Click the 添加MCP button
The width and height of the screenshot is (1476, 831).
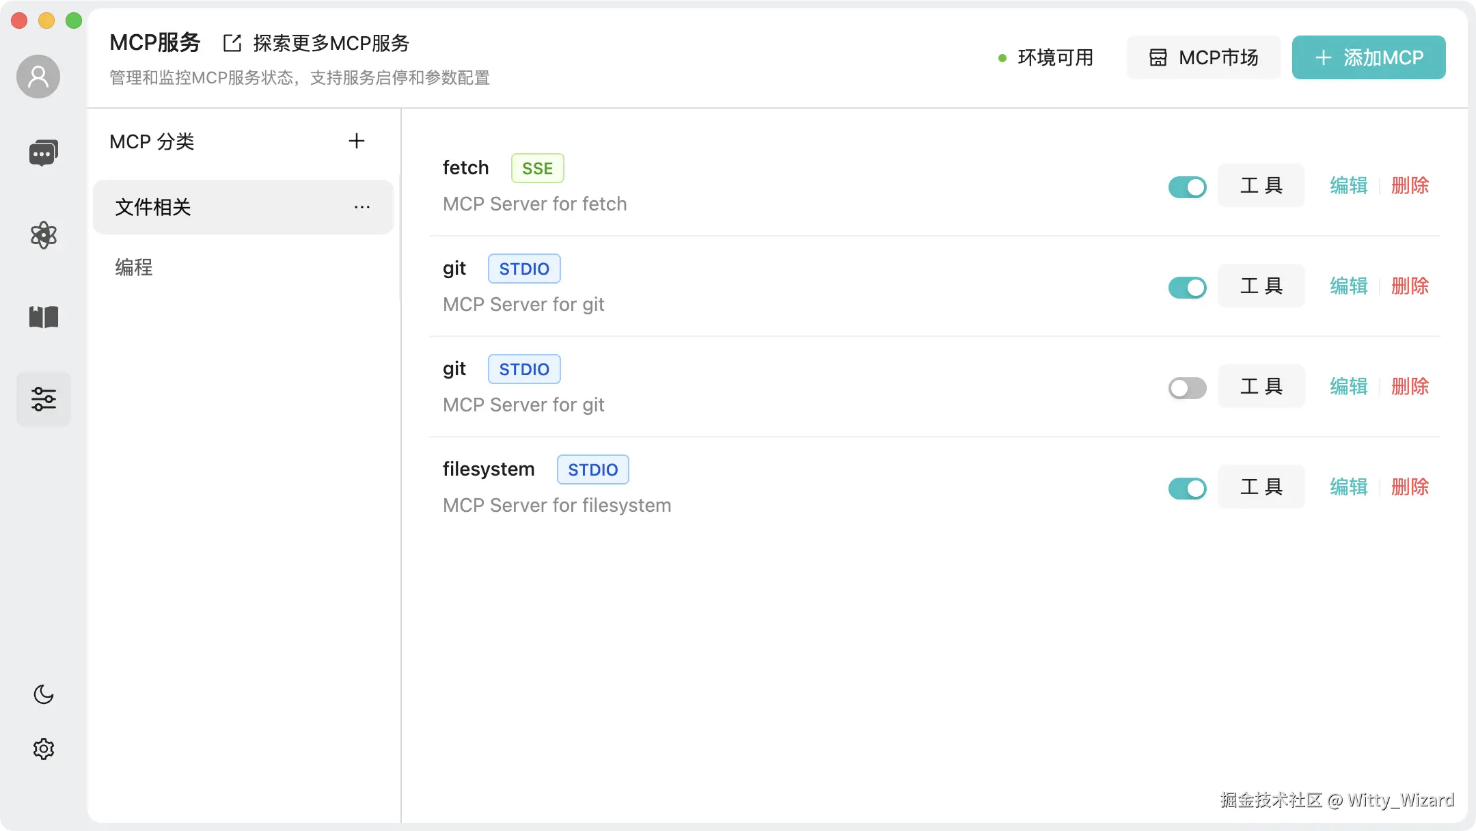pos(1368,57)
